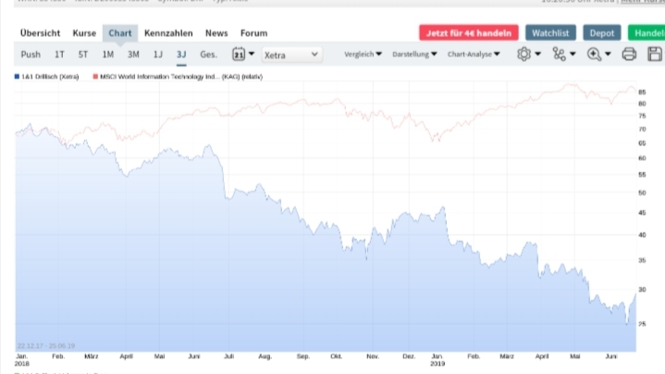665x374 pixels.
Task: Click the Jetzt für 4€ handeln button
Action: [469, 32]
